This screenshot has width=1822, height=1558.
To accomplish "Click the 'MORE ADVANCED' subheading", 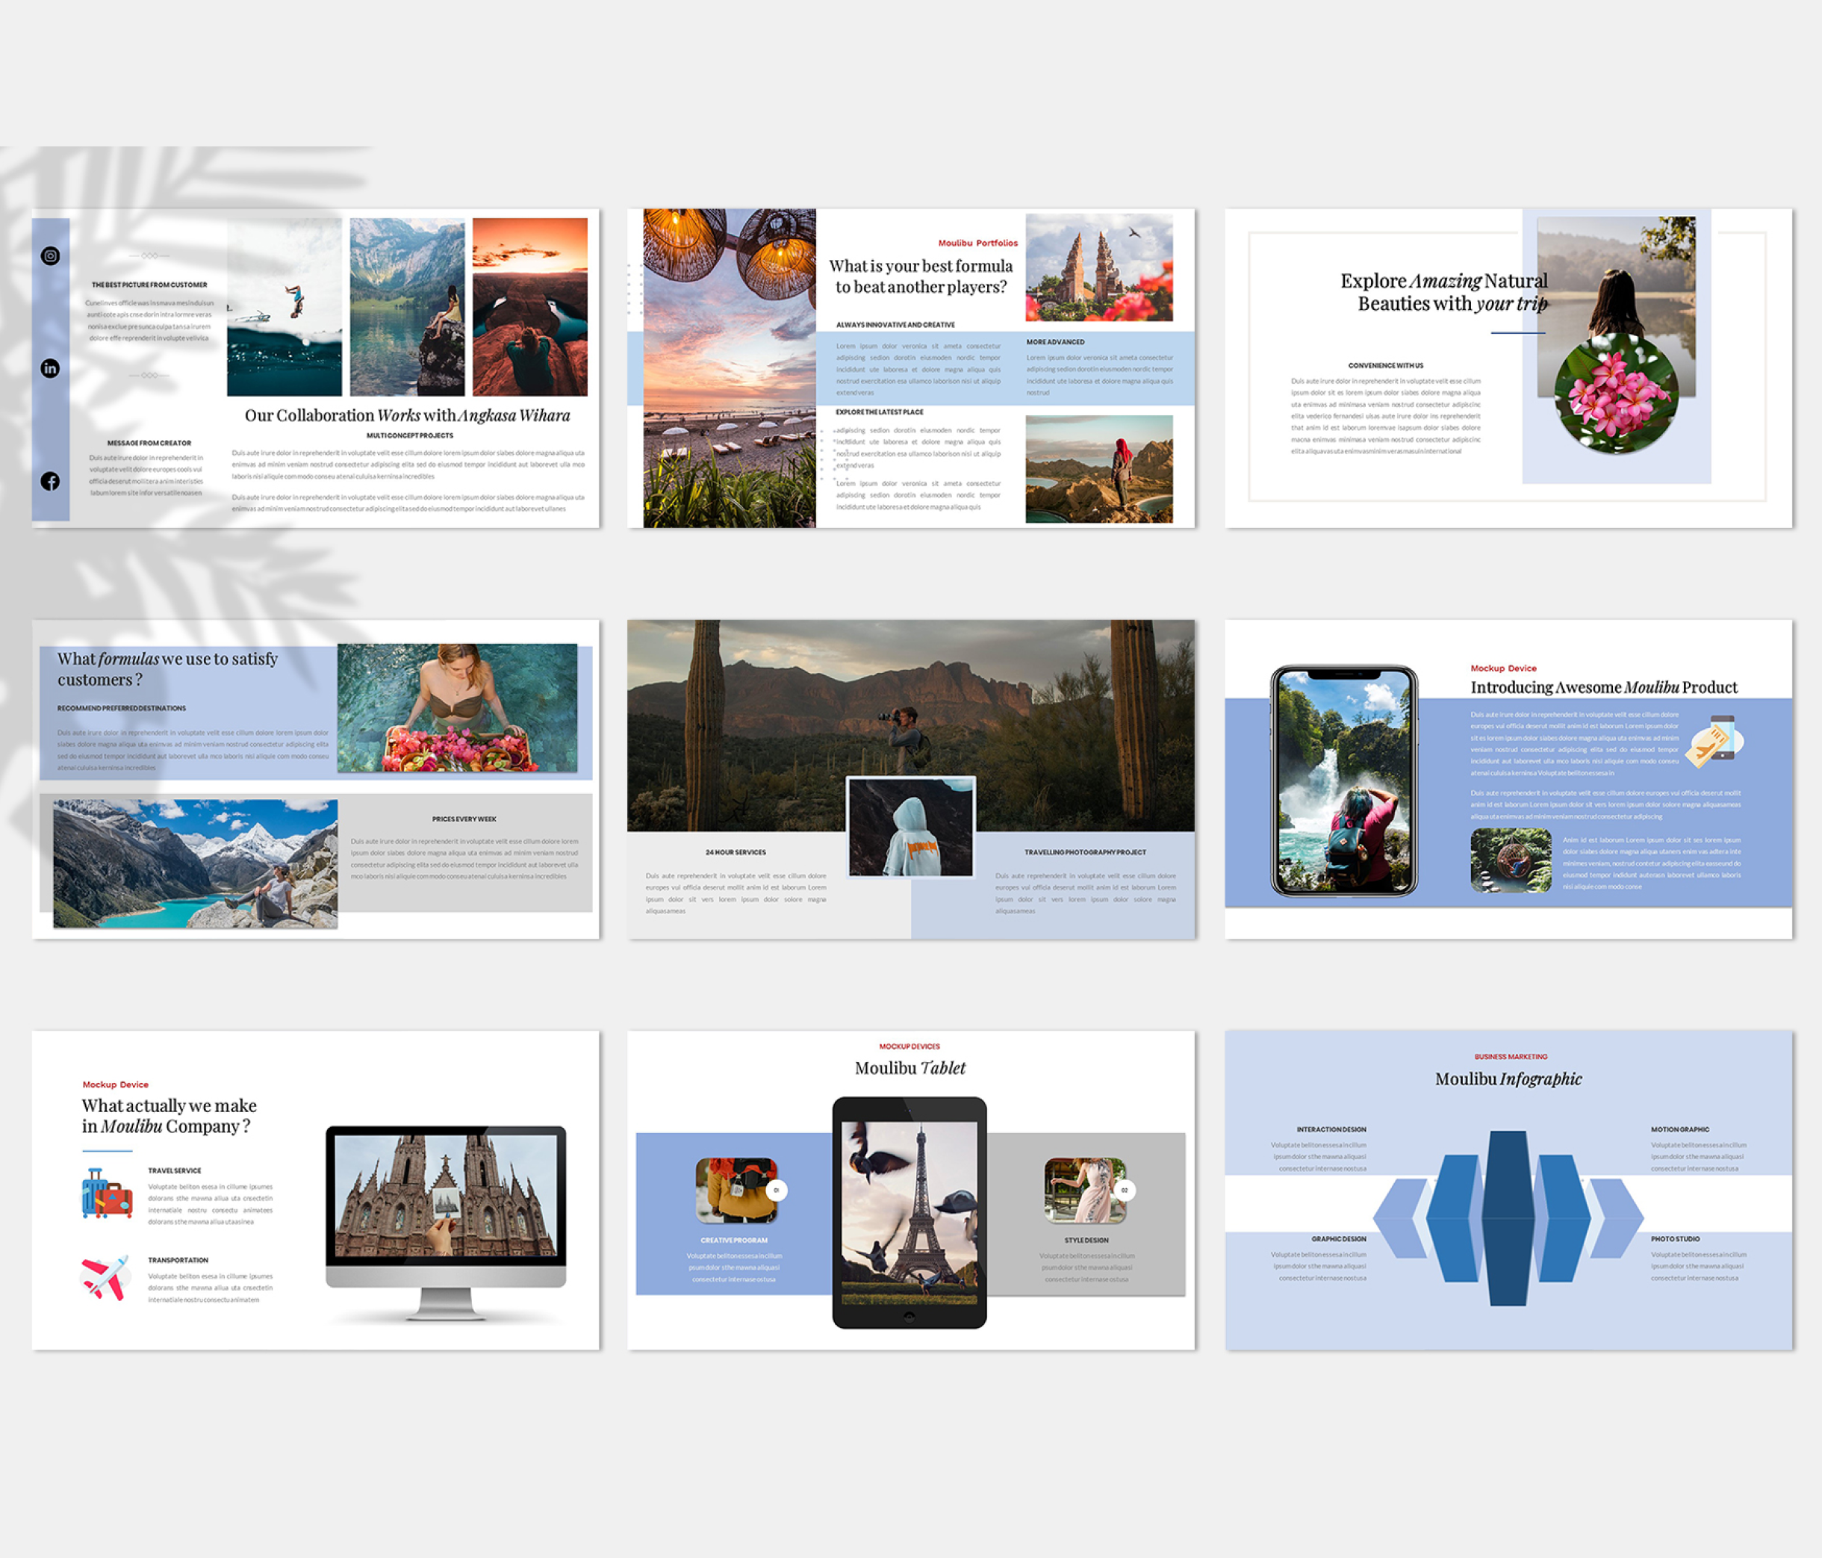I will [1055, 342].
